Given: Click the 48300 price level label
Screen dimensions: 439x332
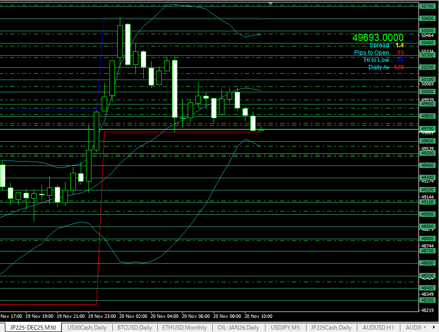Looking at the screenshot, I should (427, 300).
